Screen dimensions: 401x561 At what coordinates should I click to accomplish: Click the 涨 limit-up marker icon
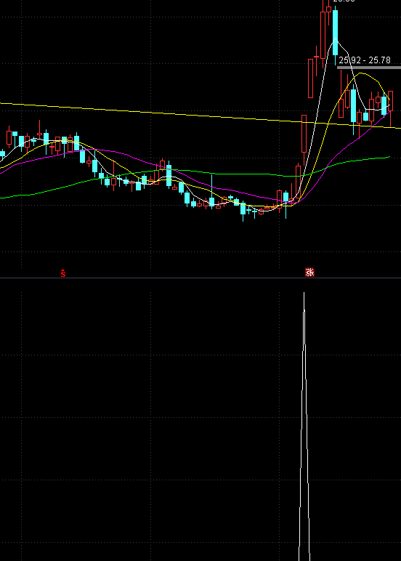coord(309,273)
